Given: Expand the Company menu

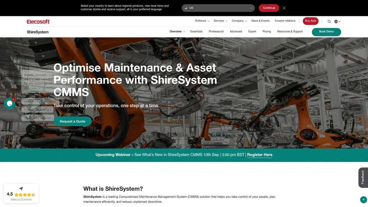Looking at the screenshot, I should pyautogui.click(x=239, y=21).
